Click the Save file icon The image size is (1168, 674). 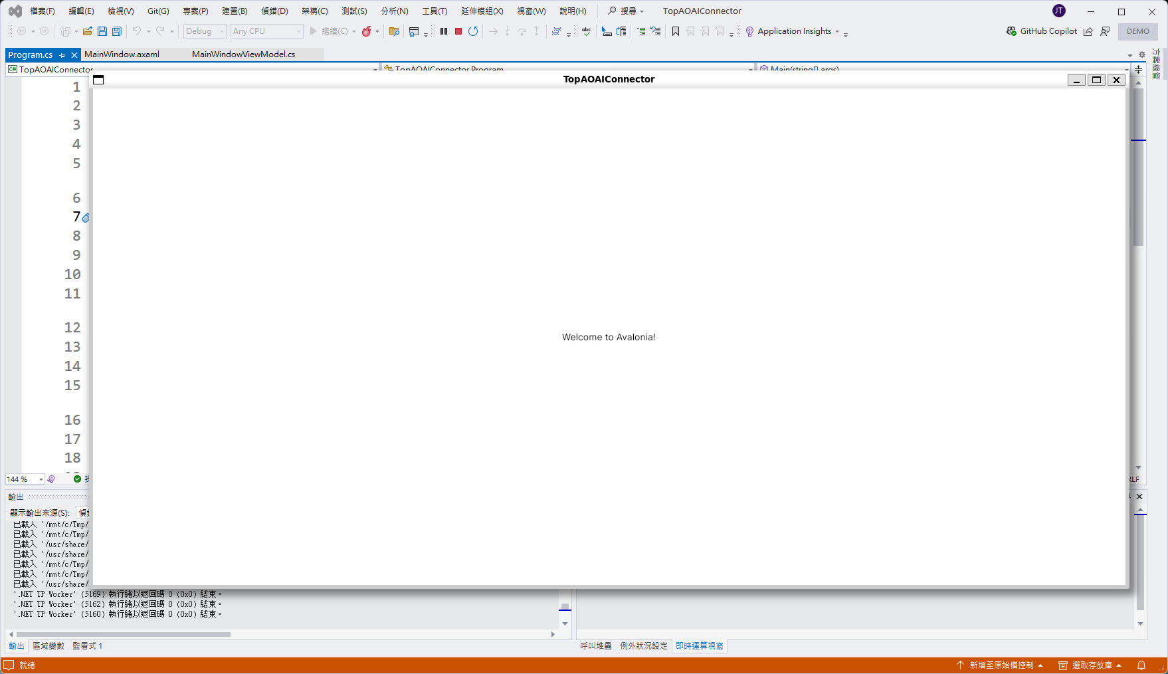[x=102, y=31]
